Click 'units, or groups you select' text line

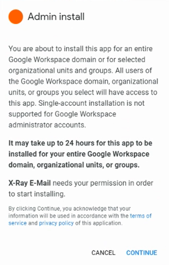(83, 92)
